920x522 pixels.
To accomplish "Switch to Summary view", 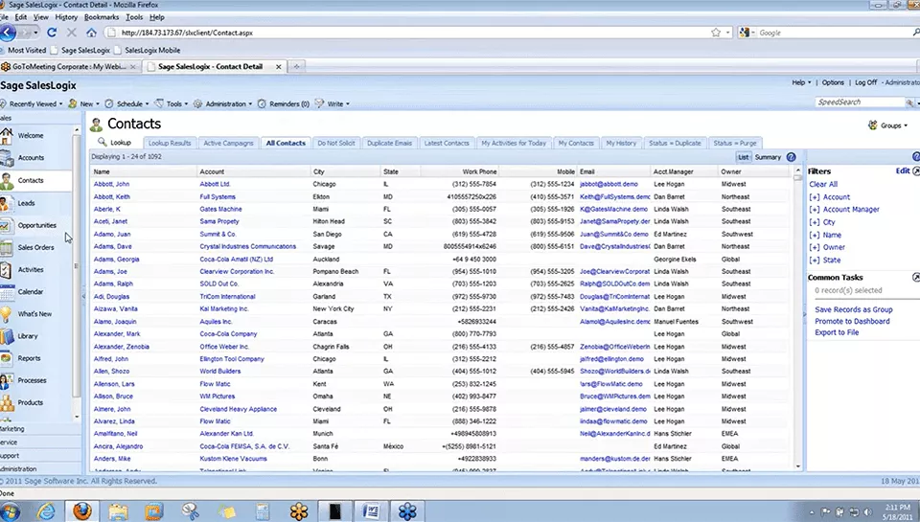I will point(768,157).
